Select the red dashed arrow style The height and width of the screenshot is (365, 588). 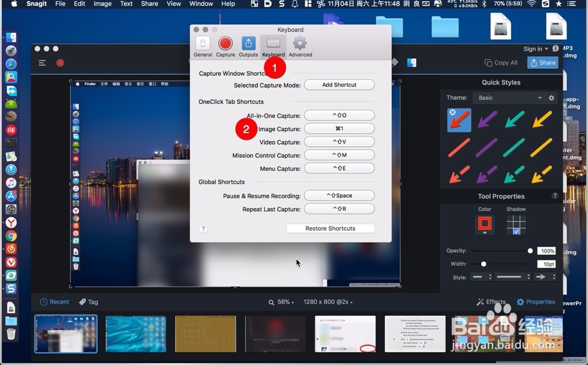459,174
